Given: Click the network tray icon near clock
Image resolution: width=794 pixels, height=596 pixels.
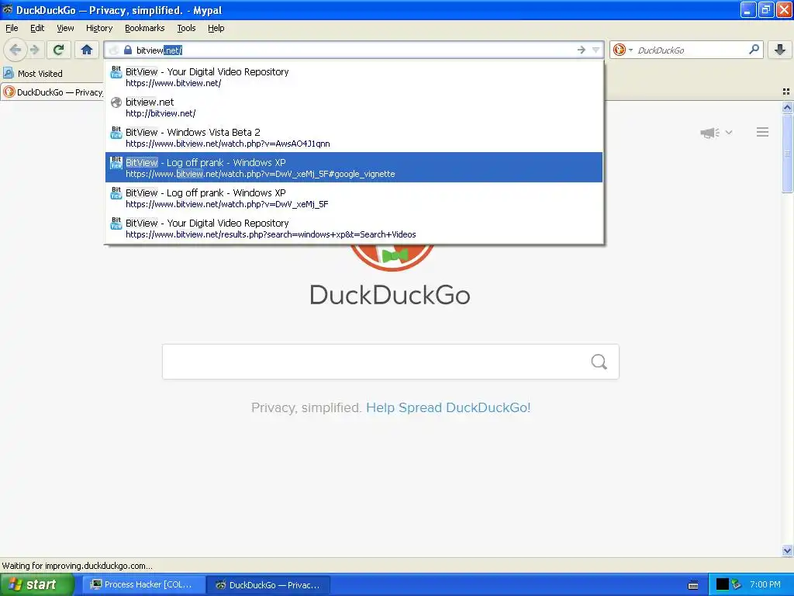Looking at the screenshot, I should [x=737, y=584].
